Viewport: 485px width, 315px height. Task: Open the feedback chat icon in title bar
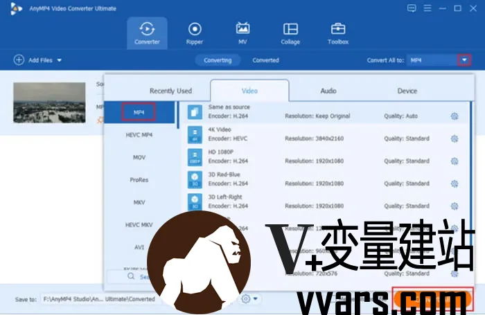point(412,8)
